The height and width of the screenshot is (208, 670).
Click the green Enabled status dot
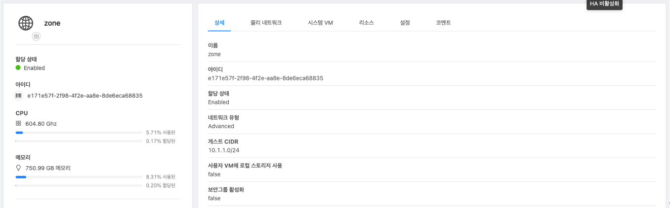18,68
